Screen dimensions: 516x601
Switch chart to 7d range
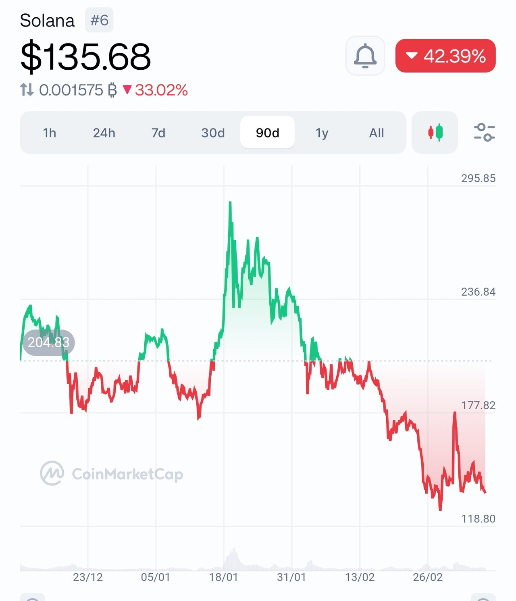[x=158, y=133]
